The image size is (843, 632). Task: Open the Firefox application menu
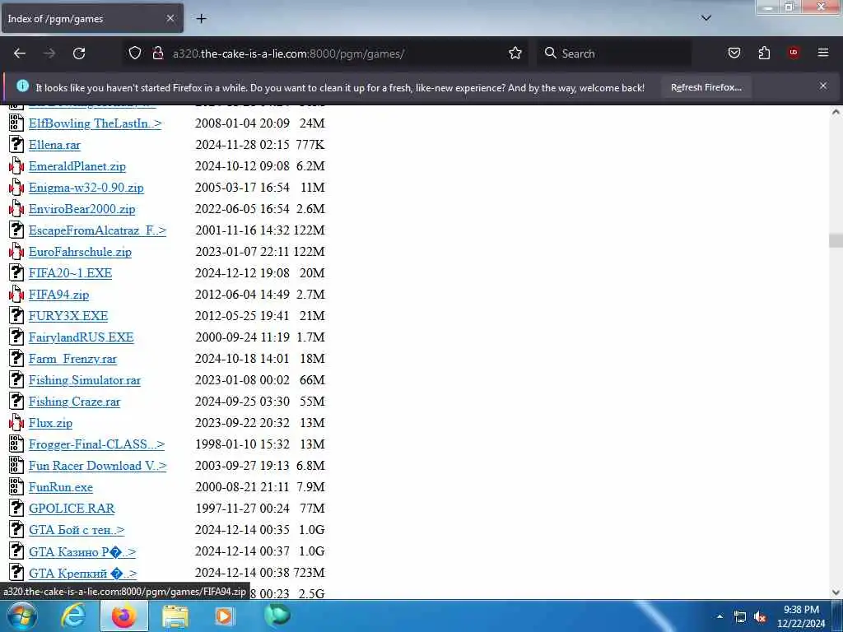[822, 53]
